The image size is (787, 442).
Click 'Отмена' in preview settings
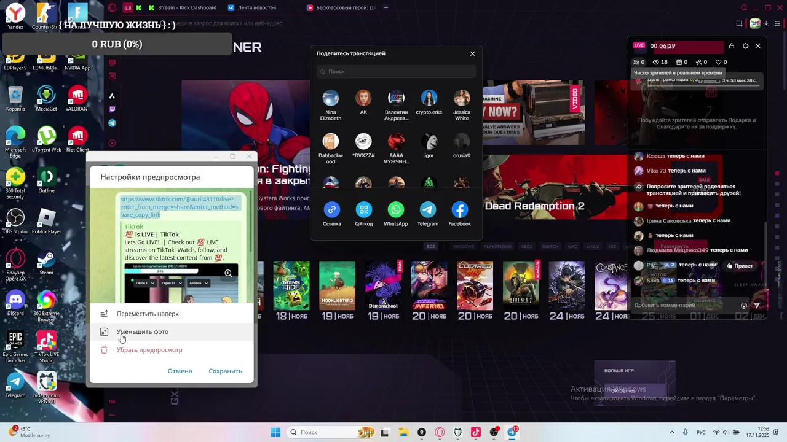(x=180, y=371)
